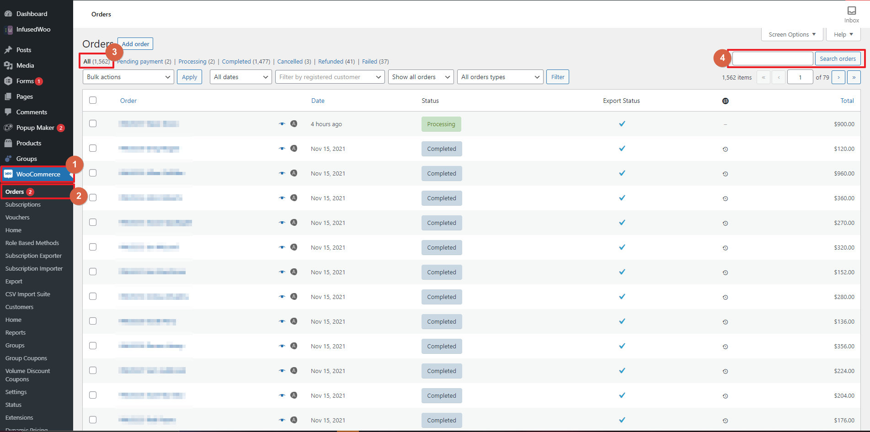The height and width of the screenshot is (432, 870).
Task: Preview the $900.00 order eye icon
Action: (282, 124)
